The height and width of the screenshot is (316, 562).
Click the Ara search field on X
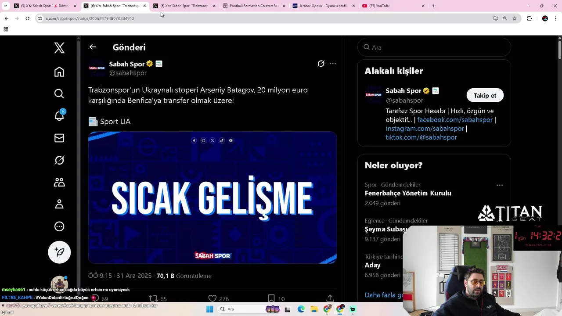[434, 47]
